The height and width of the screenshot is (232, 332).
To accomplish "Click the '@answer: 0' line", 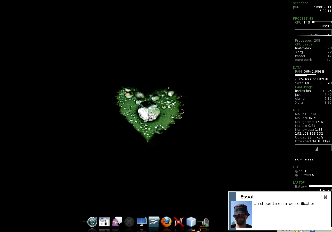I will click(x=305, y=175).
